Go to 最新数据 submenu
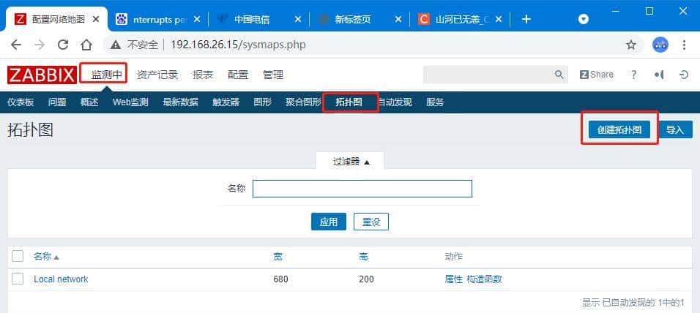This screenshot has width=700, height=313. pos(180,102)
